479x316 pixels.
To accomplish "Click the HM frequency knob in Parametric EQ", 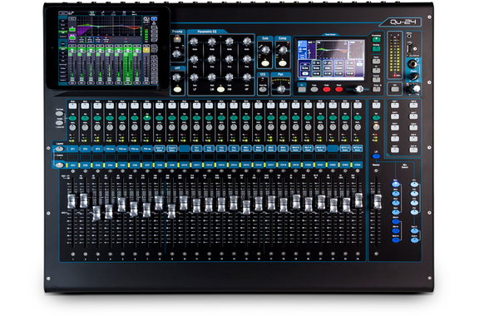I will (230, 59).
